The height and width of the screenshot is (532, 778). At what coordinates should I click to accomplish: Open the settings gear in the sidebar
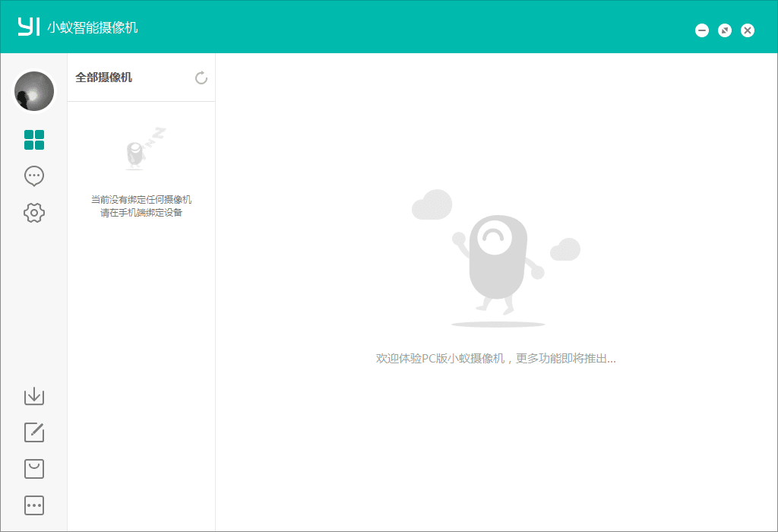33,213
